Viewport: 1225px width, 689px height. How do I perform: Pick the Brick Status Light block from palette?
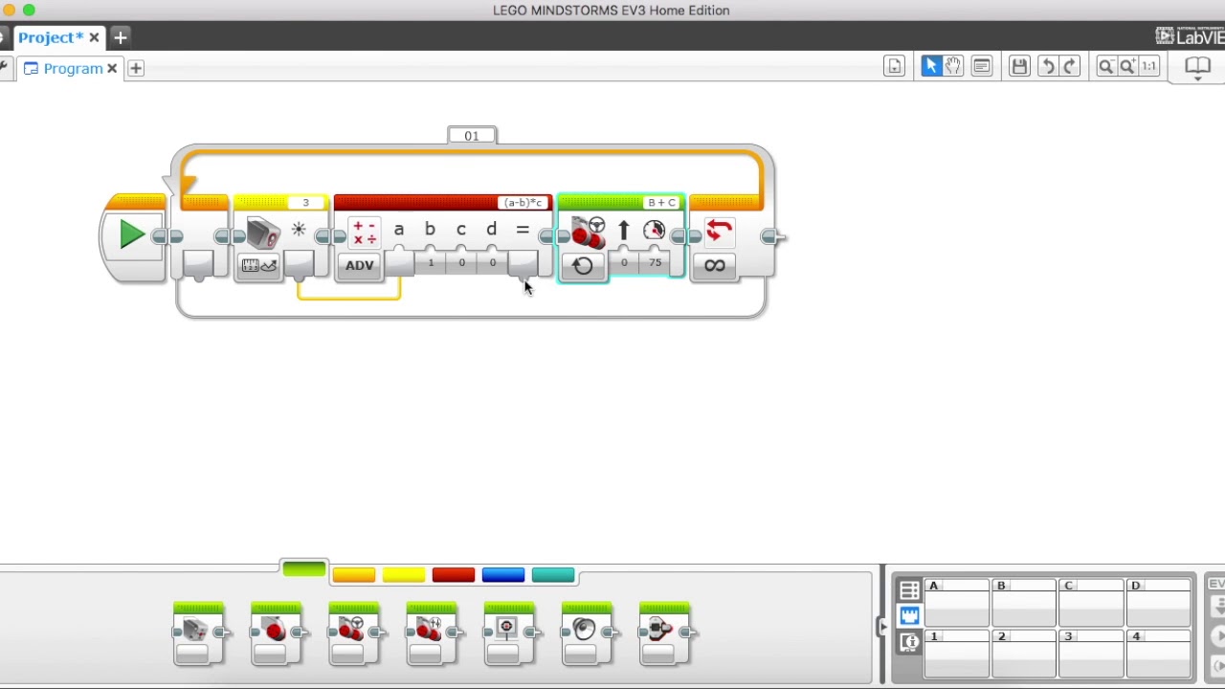(x=663, y=633)
